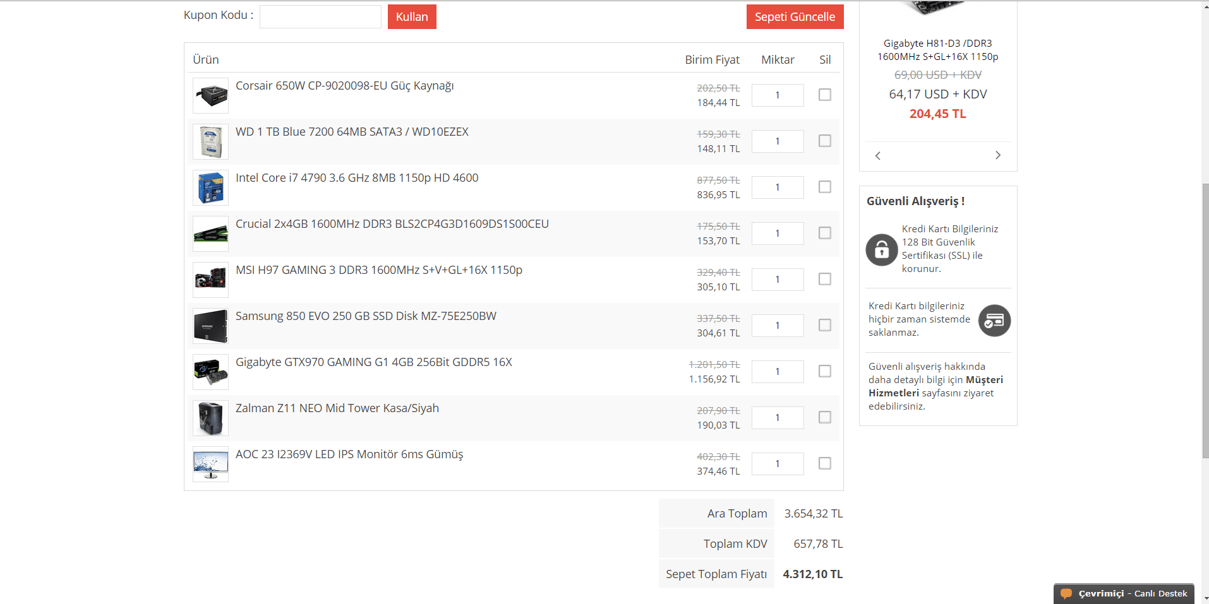The image size is (1209, 604).
Task: Click the quantity field for WD 1 TB Blue
Action: pos(778,141)
